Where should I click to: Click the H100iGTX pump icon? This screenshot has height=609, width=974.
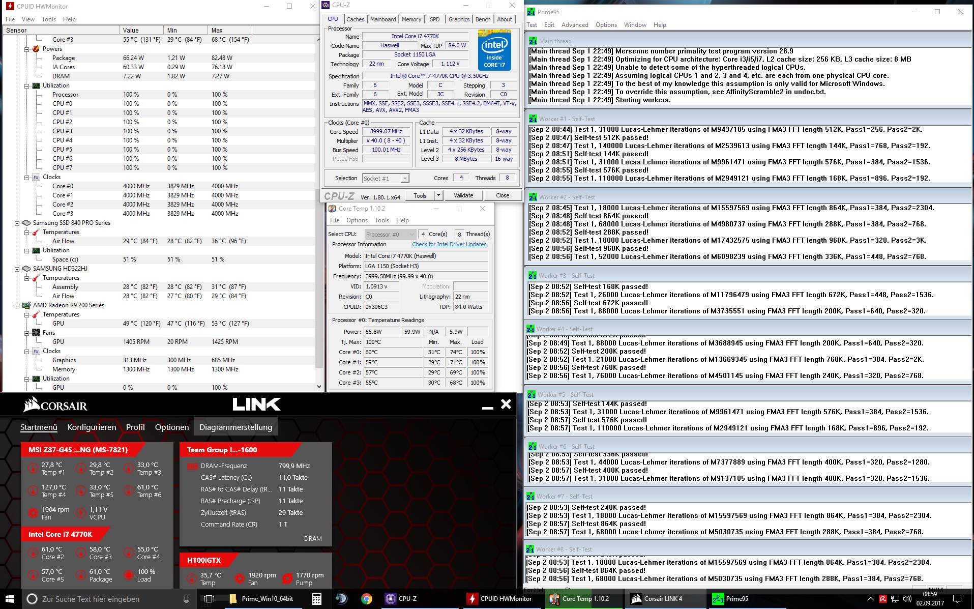coord(287,578)
